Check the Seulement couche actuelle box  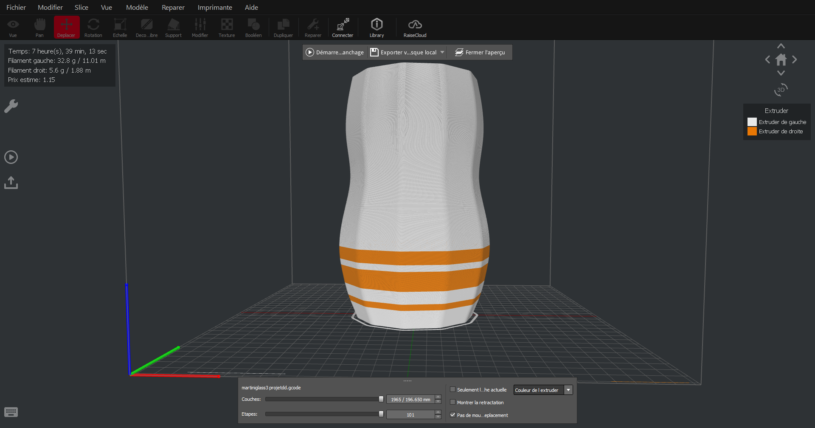click(x=453, y=389)
